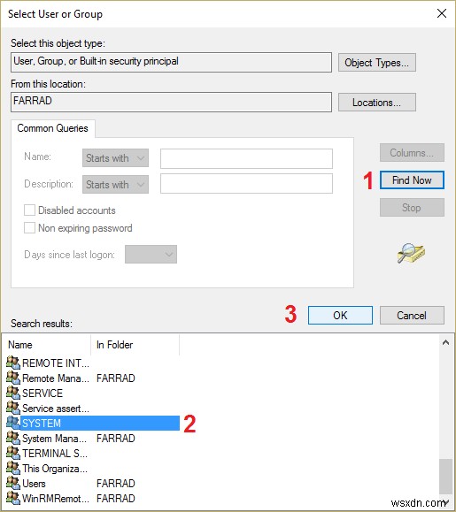Viewport: 456px width, 512px height.
Task: Click the Name query text field
Action: [x=246, y=158]
